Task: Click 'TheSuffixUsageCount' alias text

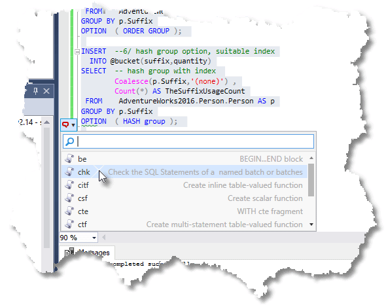Action: [205, 91]
